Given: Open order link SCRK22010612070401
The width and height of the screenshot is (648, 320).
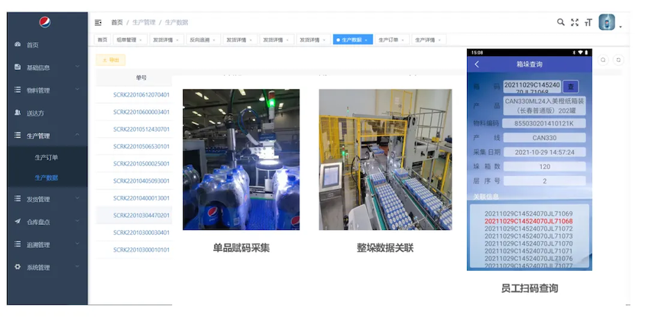Looking at the screenshot, I should [x=142, y=94].
